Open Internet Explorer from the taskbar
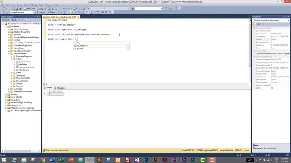The width and height of the screenshot is (291, 163). tap(15, 160)
